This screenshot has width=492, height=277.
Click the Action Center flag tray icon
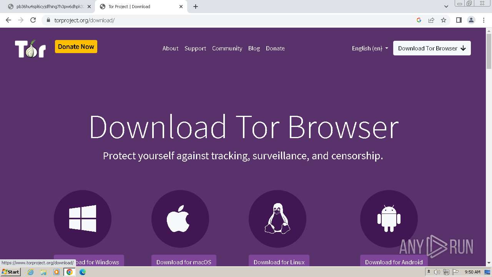(455, 272)
